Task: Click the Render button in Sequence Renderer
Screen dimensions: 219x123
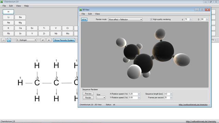Action: point(88,98)
